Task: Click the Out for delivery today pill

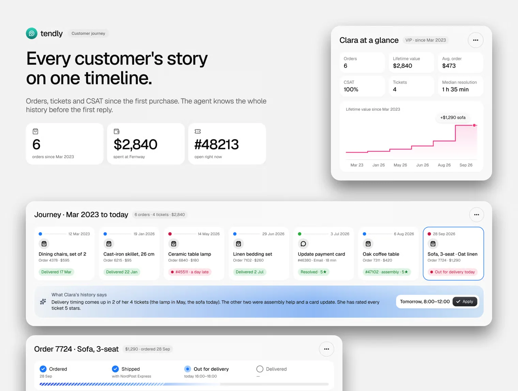Action: [x=453, y=272]
